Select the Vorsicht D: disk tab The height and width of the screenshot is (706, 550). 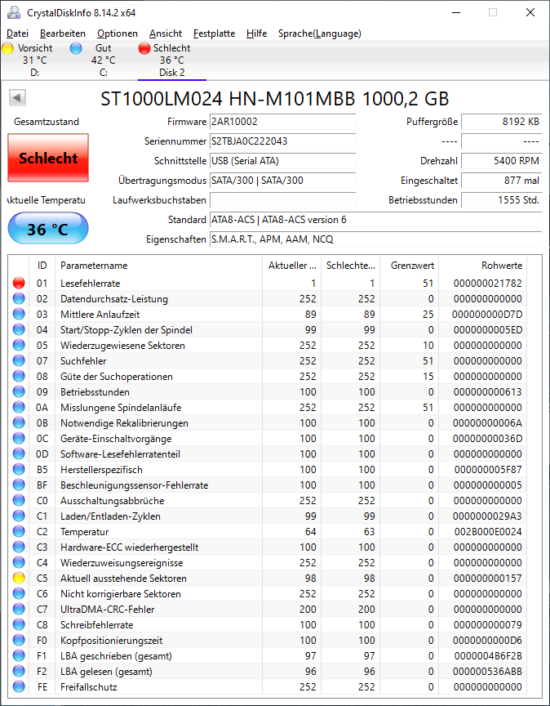(34, 60)
